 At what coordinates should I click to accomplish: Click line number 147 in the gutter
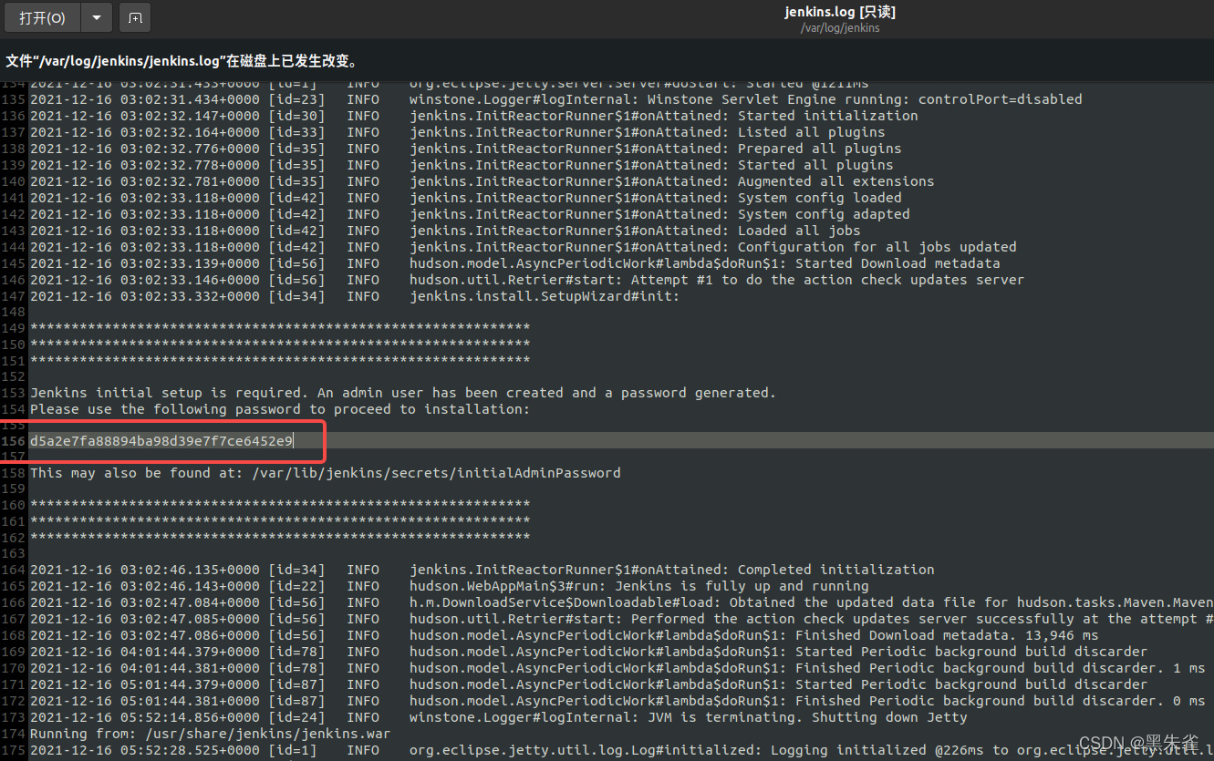[13, 296]
